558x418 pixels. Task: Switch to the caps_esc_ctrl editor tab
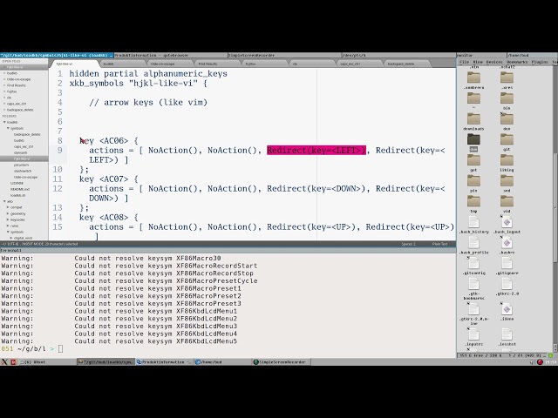point(358,64)
